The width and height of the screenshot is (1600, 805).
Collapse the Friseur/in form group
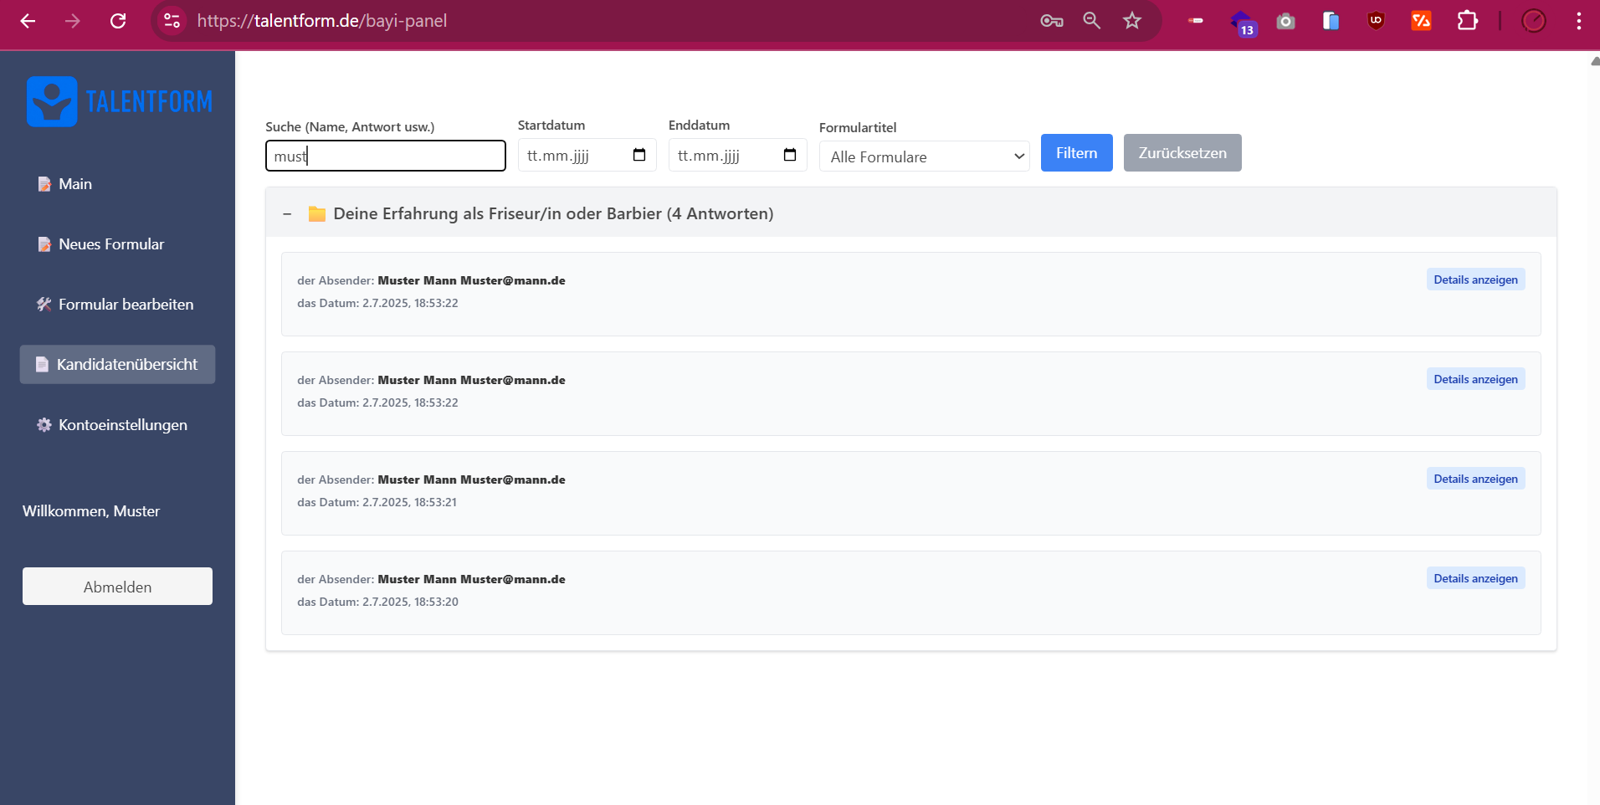pyautogui.click(x=287, y=214)
